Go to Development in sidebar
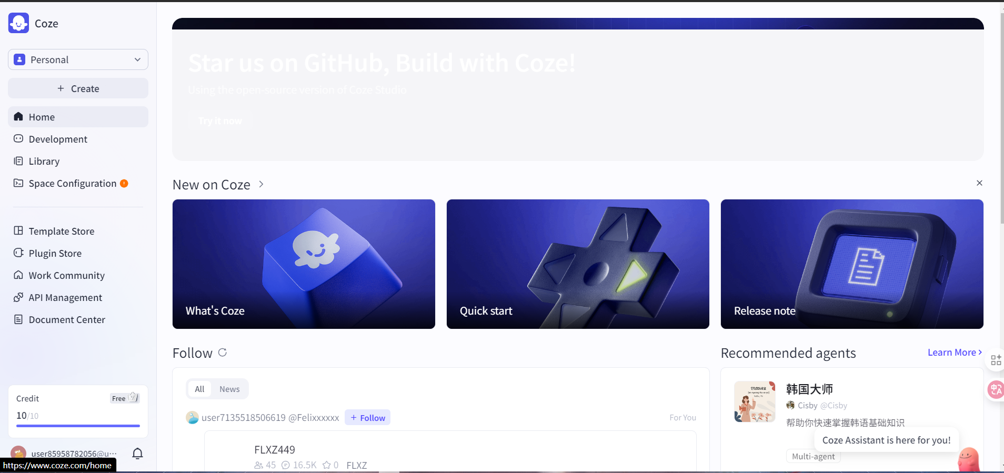1004x473 pixels. pyautogui.click(x=58, y=139)
